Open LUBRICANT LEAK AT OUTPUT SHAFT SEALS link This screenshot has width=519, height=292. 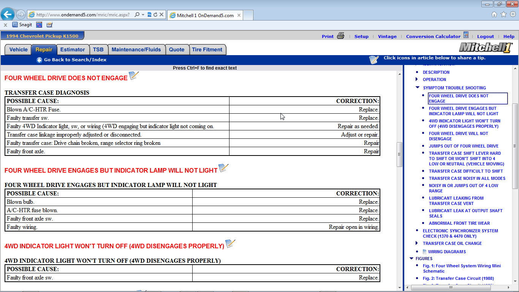[466, 213]
